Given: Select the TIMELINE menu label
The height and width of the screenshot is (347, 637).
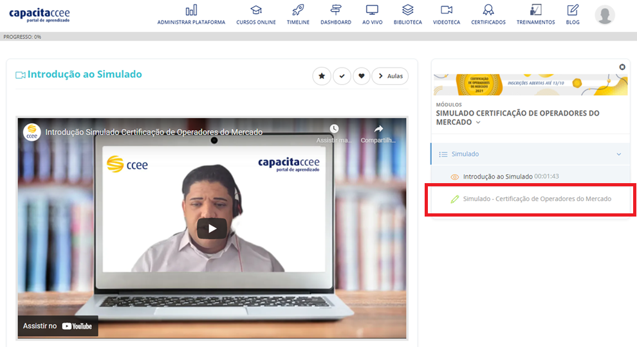Looking at the screenshot, I should point(298,22).
